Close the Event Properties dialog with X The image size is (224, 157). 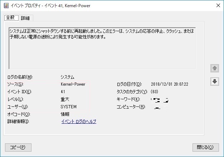(218, 6)
